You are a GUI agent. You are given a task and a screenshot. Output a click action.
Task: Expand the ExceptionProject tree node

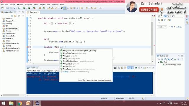click(2, 29)
